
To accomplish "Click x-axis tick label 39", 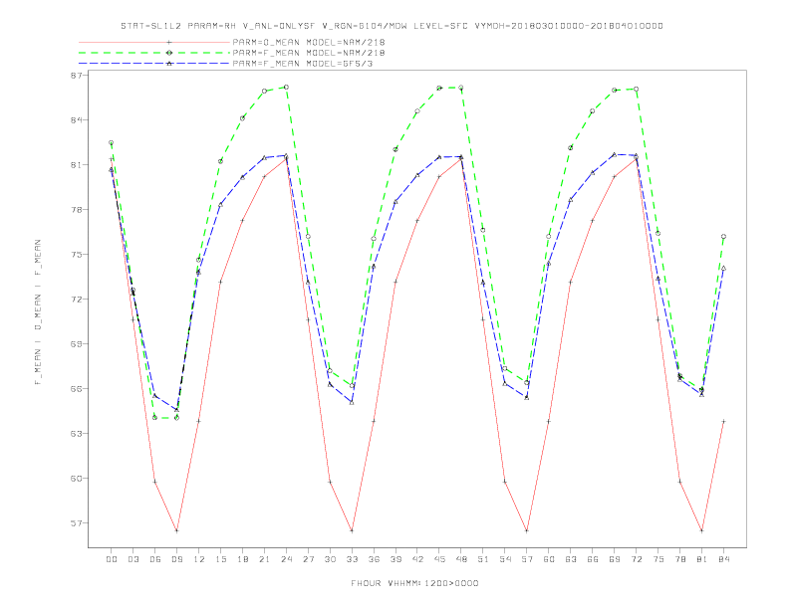I will [395, 559].
